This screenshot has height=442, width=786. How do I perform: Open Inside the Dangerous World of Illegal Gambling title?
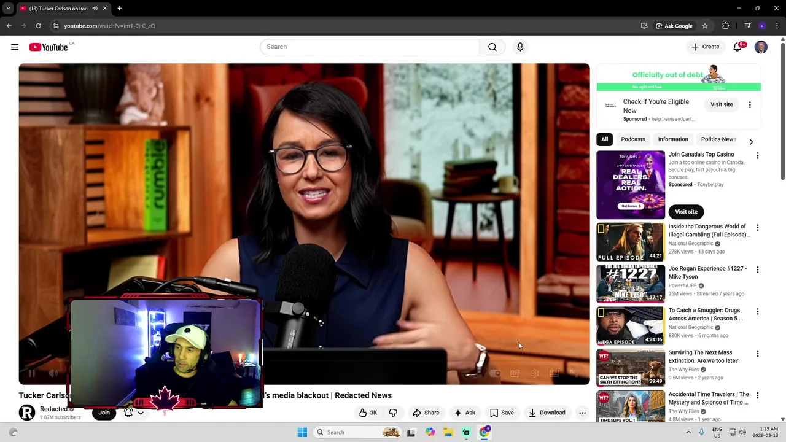click(x=709, y=231)
